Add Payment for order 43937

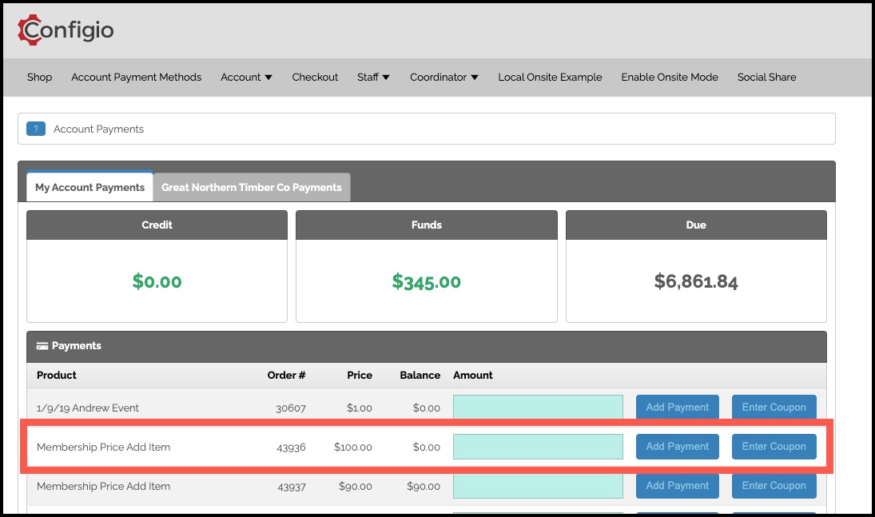tap(678, 486)
